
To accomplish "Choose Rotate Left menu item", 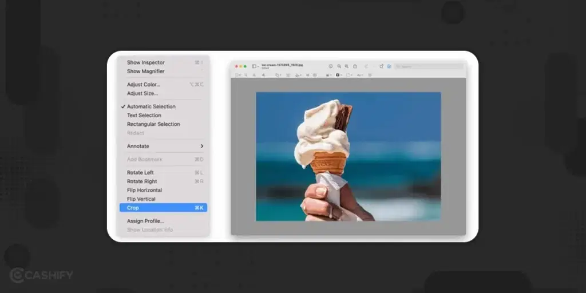I will click(163, 172).
